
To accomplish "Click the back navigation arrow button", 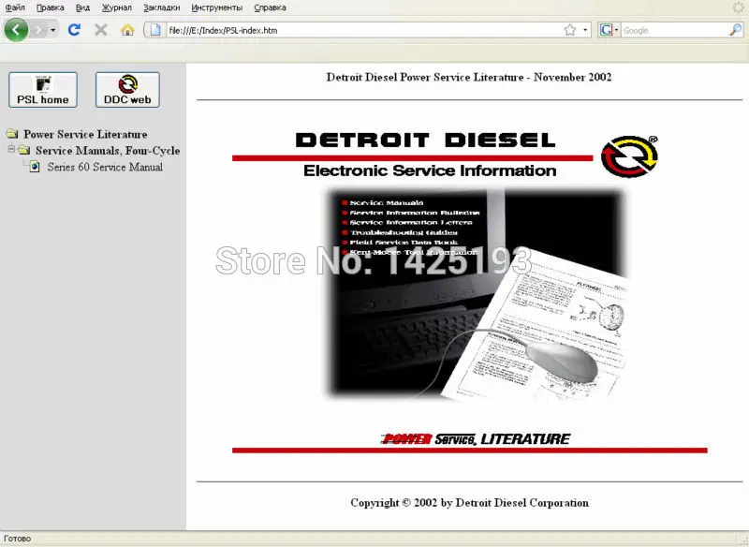I will 15,29.
